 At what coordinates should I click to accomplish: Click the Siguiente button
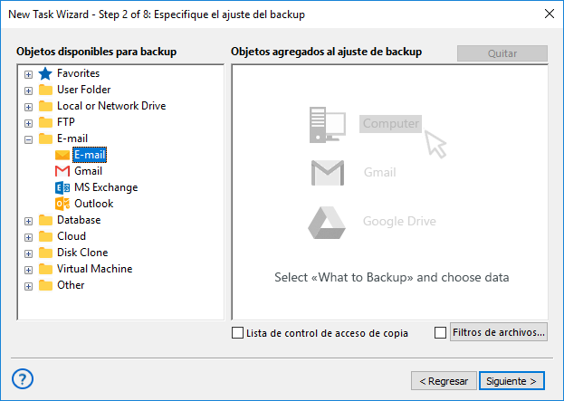[512, 380]
